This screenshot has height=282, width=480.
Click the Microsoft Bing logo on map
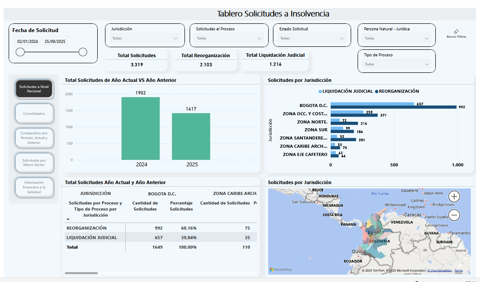click(x=281, y=270)
